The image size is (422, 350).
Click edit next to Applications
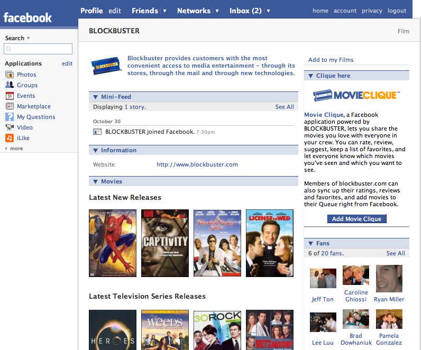(67, 63)
